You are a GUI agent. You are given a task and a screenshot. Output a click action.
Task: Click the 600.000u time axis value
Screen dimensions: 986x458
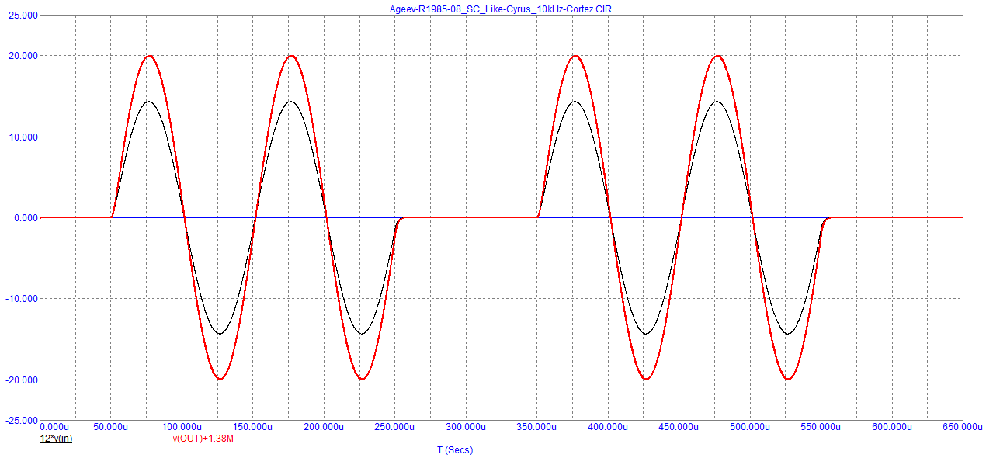891,427
